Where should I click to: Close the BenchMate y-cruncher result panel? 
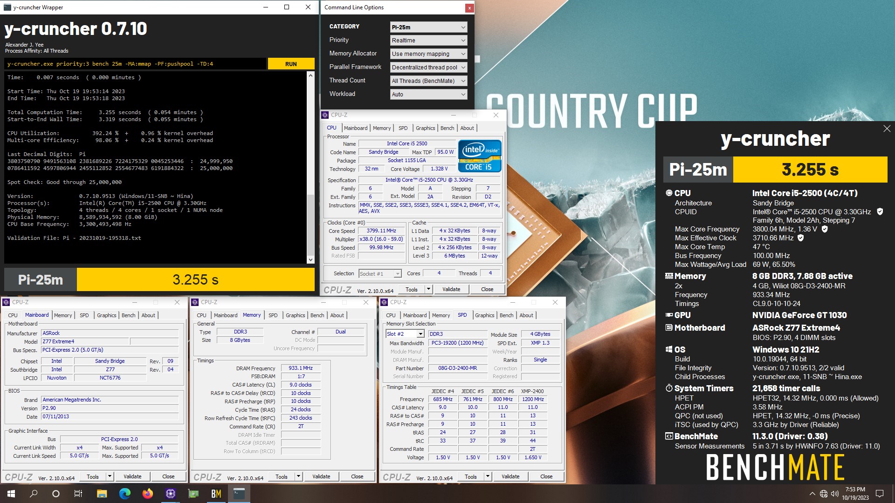tap(887, 129)
